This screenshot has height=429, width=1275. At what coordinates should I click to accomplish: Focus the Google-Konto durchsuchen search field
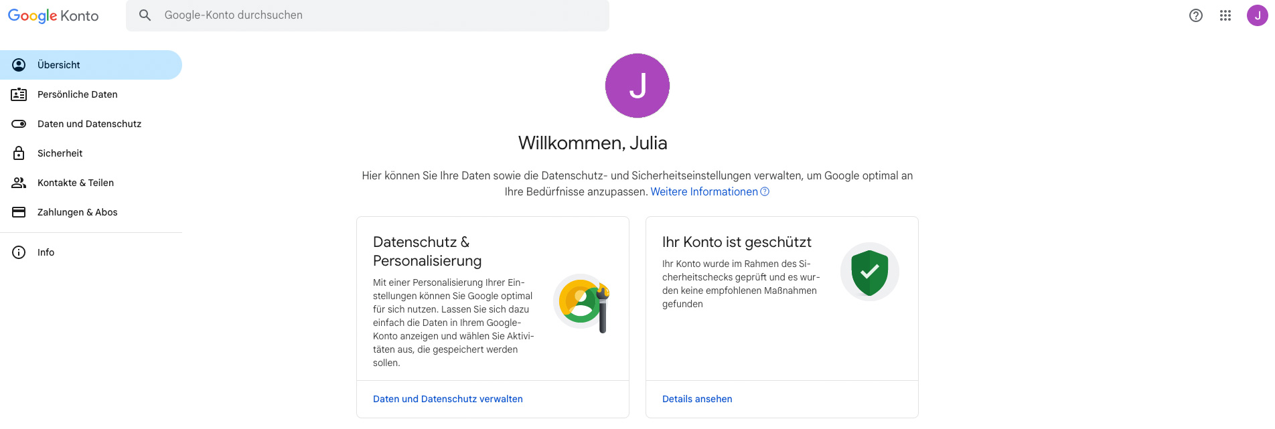[x=368, y=15]
